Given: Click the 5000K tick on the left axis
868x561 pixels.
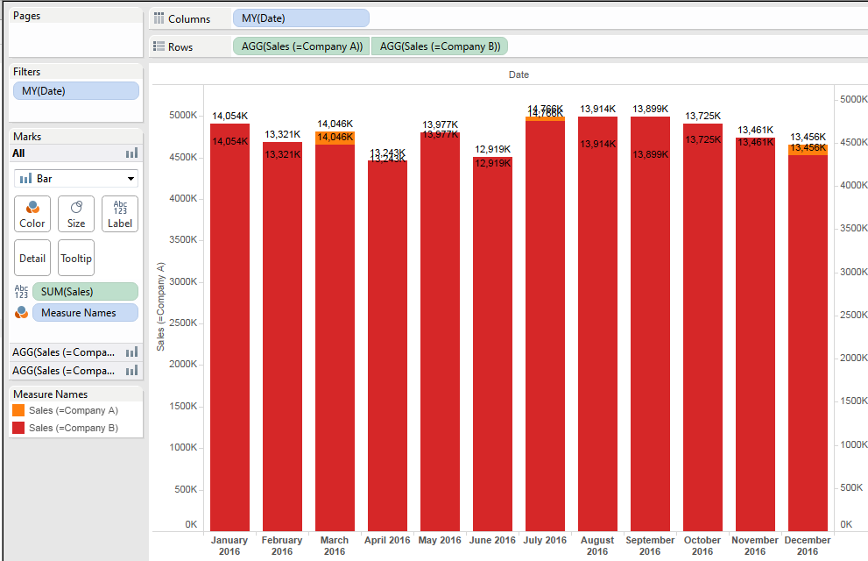Looking at the screenshot, I should [183, 115].
